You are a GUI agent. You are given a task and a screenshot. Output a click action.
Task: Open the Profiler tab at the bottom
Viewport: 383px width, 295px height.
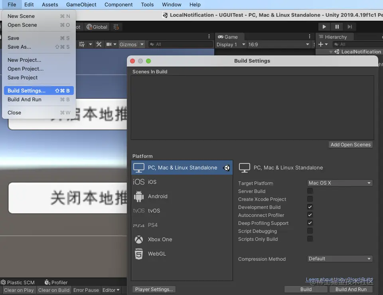point(56,282)
